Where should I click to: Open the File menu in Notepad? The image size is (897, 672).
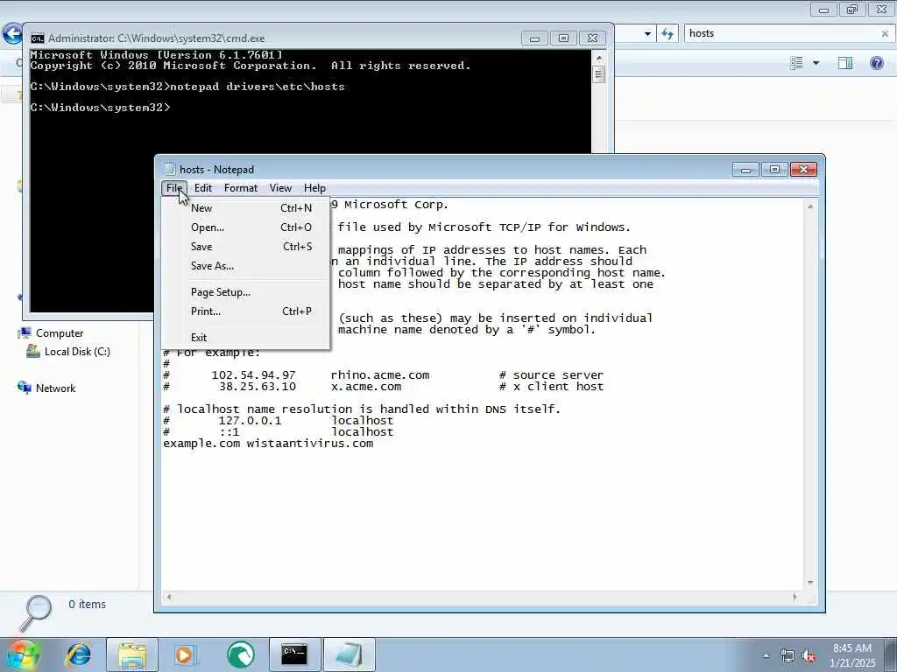(174, 188)
